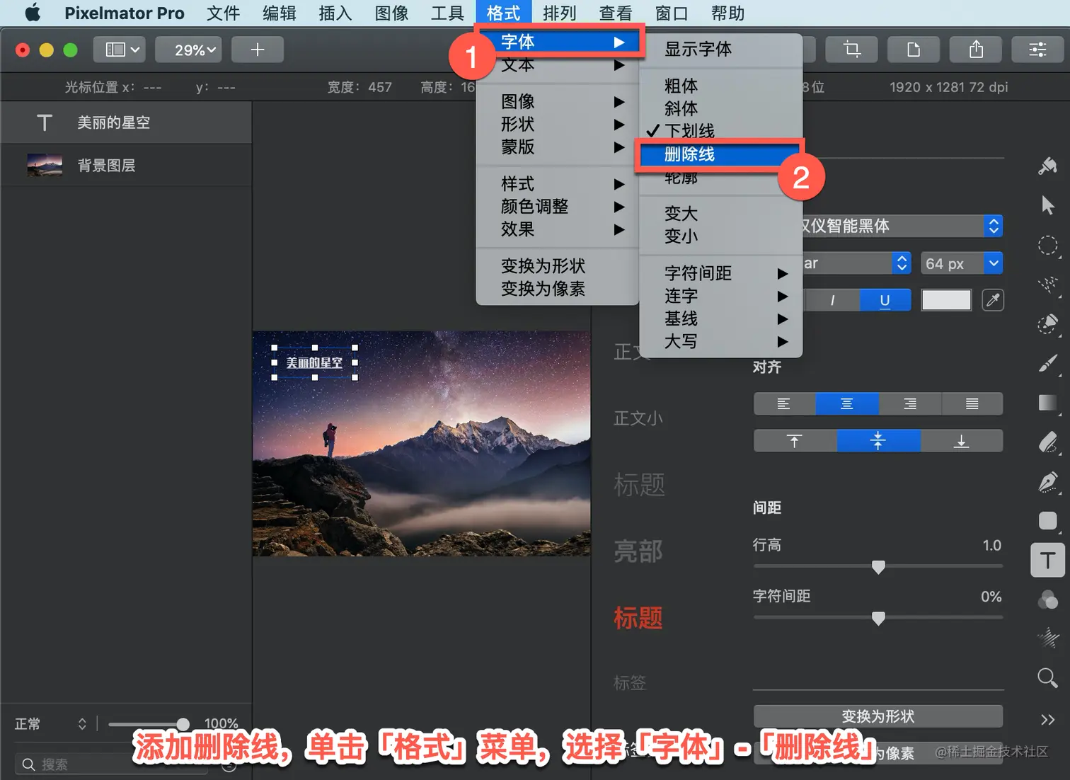Choose 粗体 from the font submenu
The width and height of the screenshot is (1070, 780).
click(720, 86)
